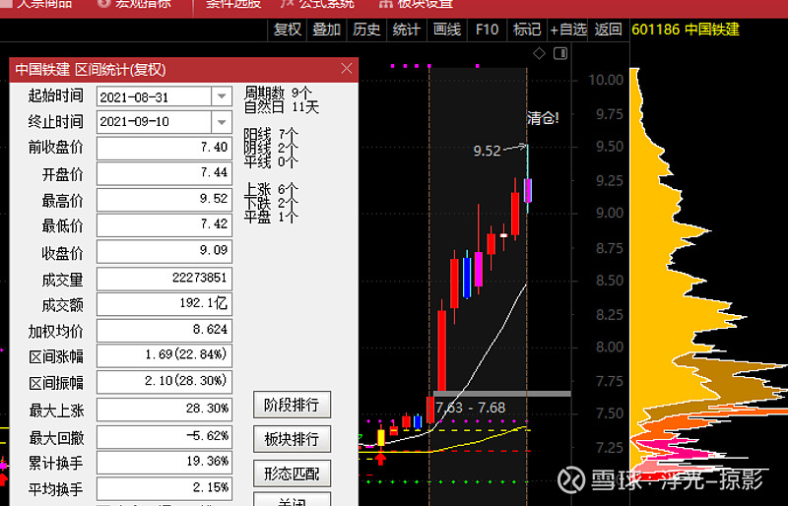Open the 终止时间 date dropdown arrow
Screen dimensions: 788x506
pyautogui.click(x=222, y=122)
